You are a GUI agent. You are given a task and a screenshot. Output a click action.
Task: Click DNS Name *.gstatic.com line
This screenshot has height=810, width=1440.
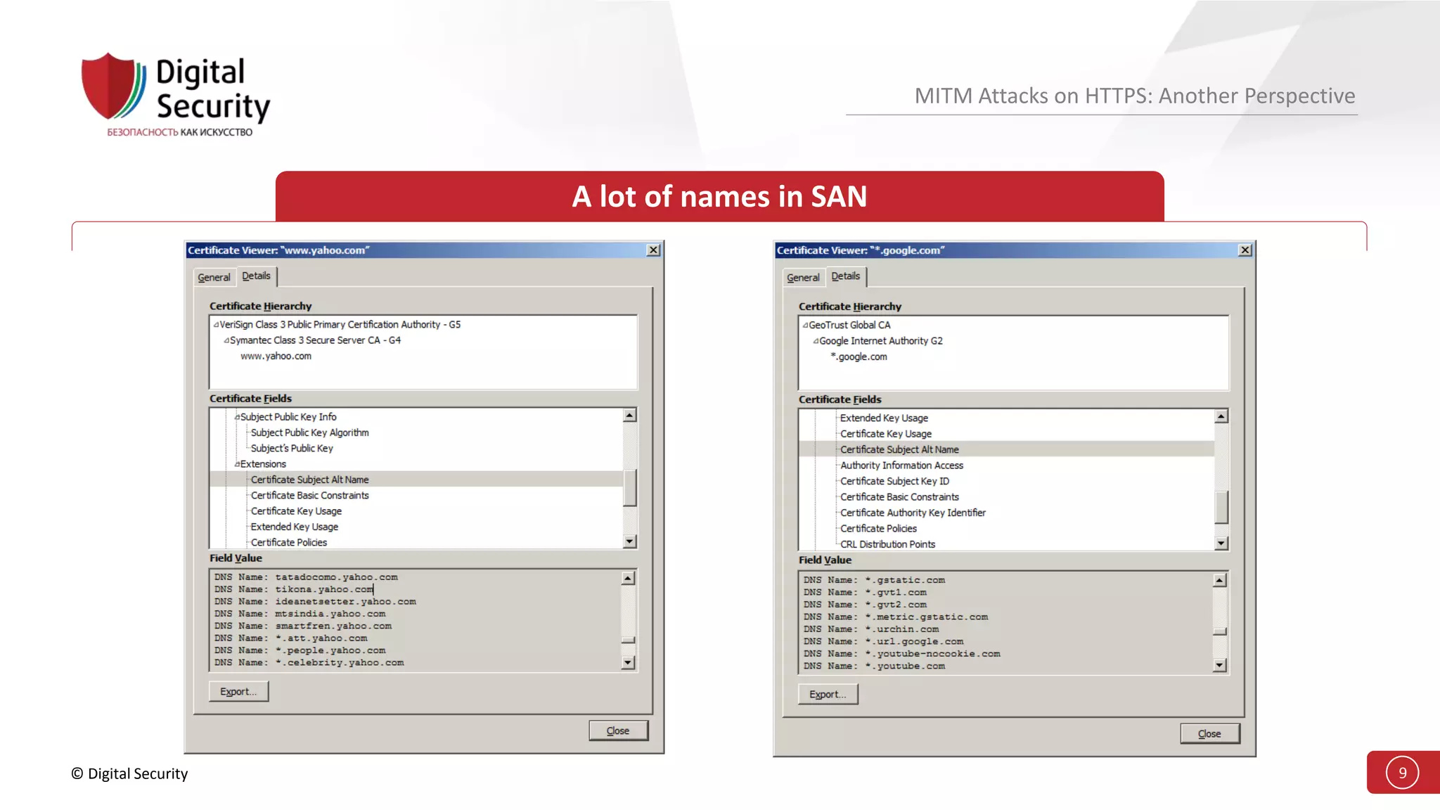(874, 580)
